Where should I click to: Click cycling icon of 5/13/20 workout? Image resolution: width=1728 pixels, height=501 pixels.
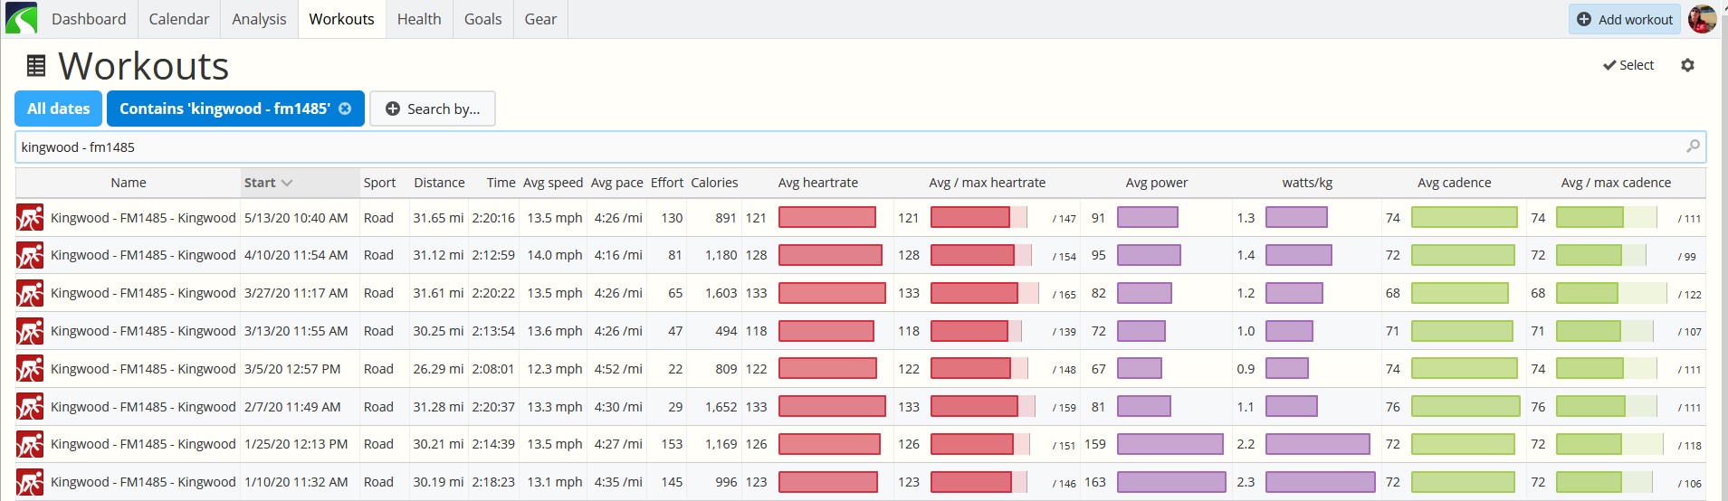pyautogui.click(x=30, y=218)
